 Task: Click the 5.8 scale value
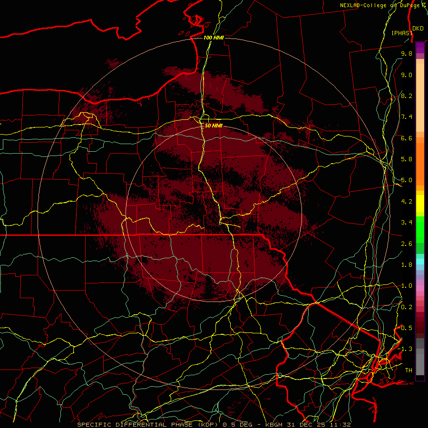407,159
